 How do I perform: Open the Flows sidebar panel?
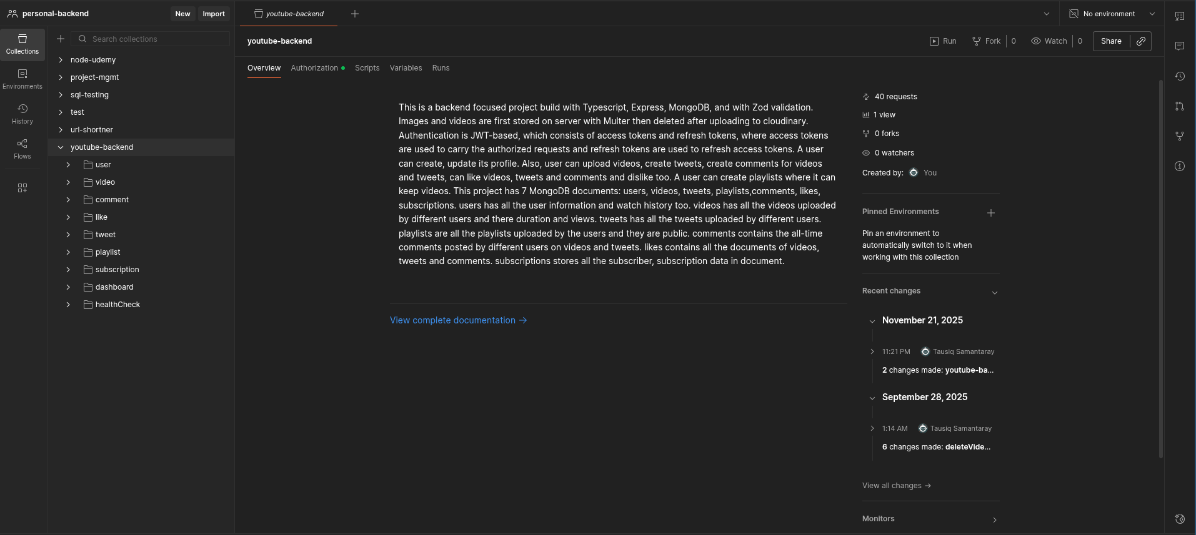pyautogui.click(x=22, y=149)
